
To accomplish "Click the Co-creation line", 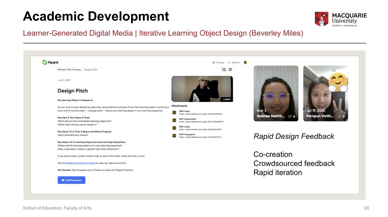I will [x=273, y=155].
